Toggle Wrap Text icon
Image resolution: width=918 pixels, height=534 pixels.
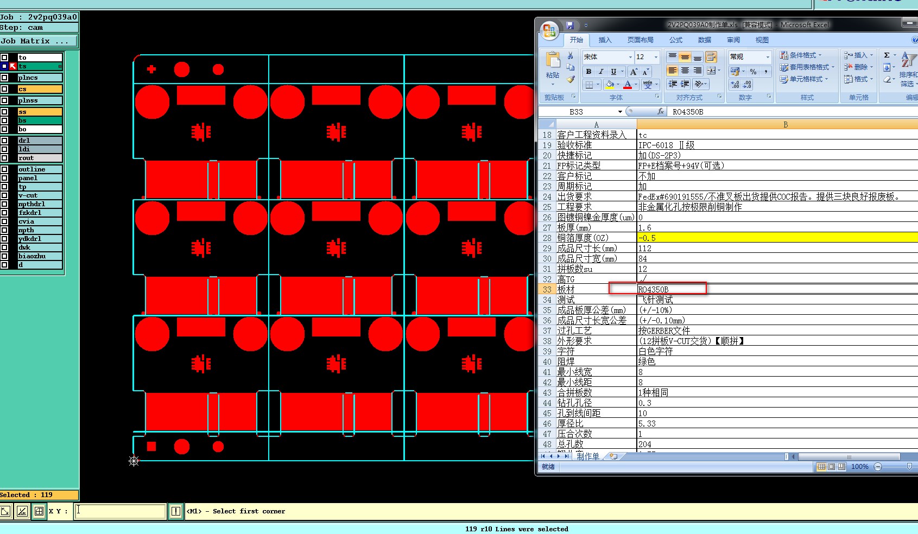coord(711,57)
